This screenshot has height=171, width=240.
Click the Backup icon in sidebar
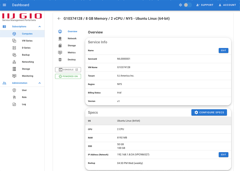tap(14, 55)
